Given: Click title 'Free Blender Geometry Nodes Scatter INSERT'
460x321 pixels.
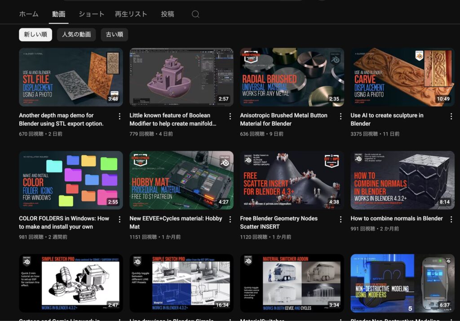Looking at the screenshot, I should click(x=279, y=223).
